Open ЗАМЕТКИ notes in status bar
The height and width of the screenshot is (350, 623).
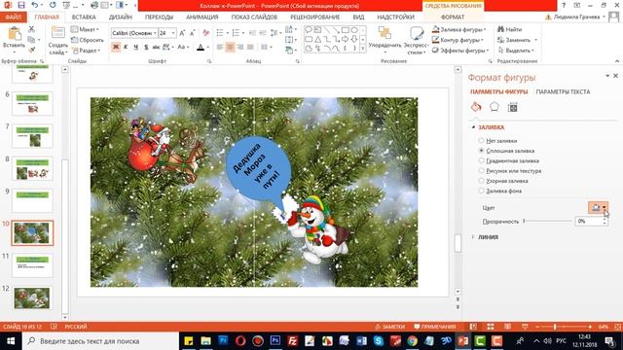[389, 327]
